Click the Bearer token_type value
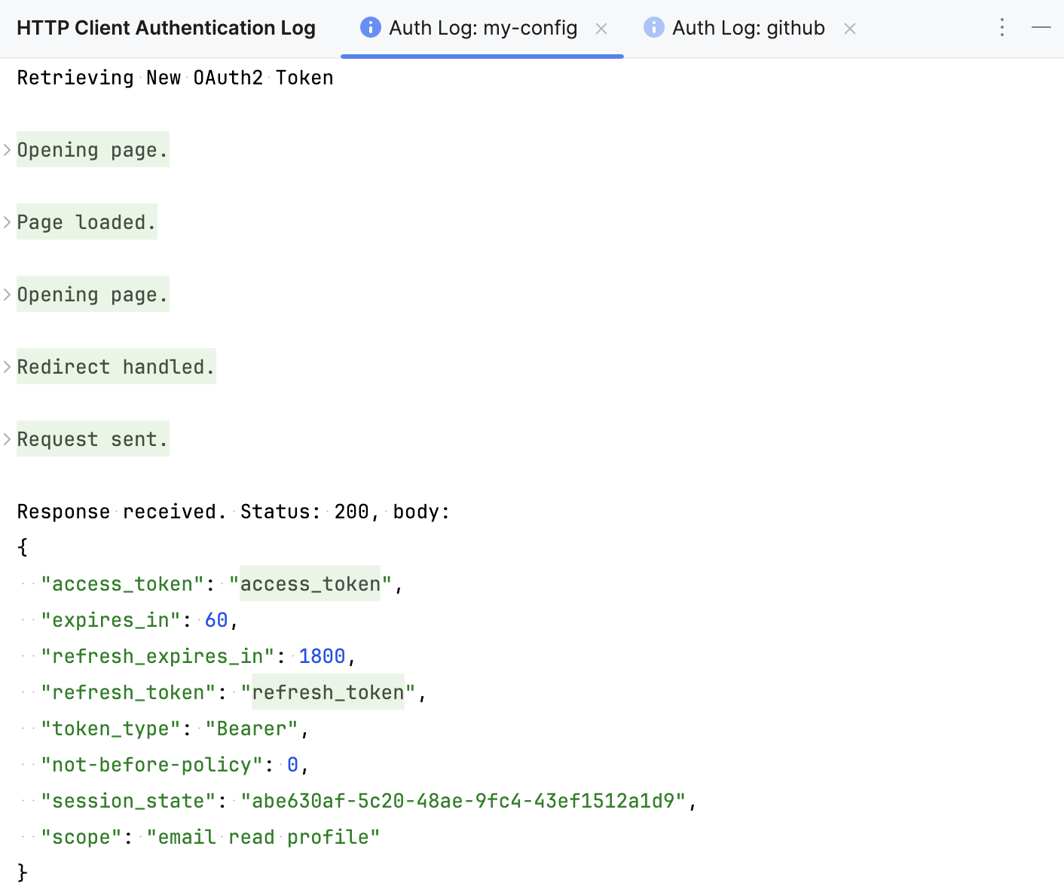This screenshot has width=1064, height=889. tap(252, 729)
